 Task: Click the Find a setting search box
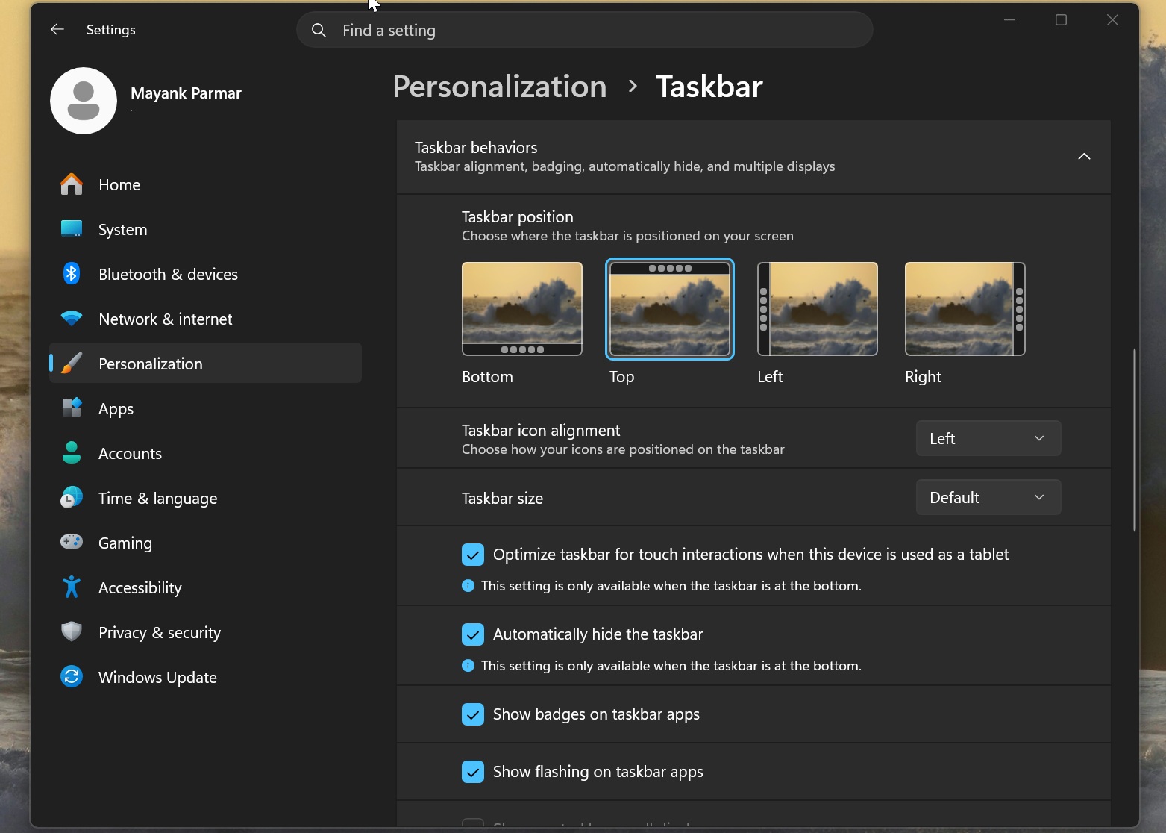click(585, 30)
